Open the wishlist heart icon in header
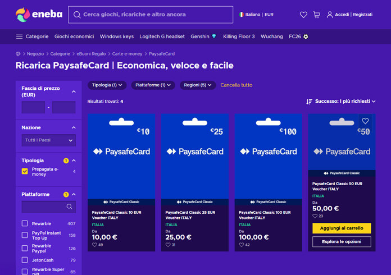 pyautogui.click(x=303, y=15)
